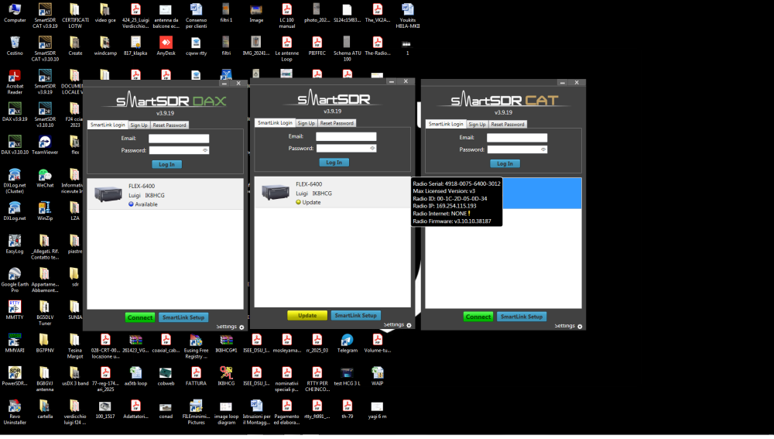
Task: Click SmartLink Setup in SmartSDR window
Action: tap(355, 315)
